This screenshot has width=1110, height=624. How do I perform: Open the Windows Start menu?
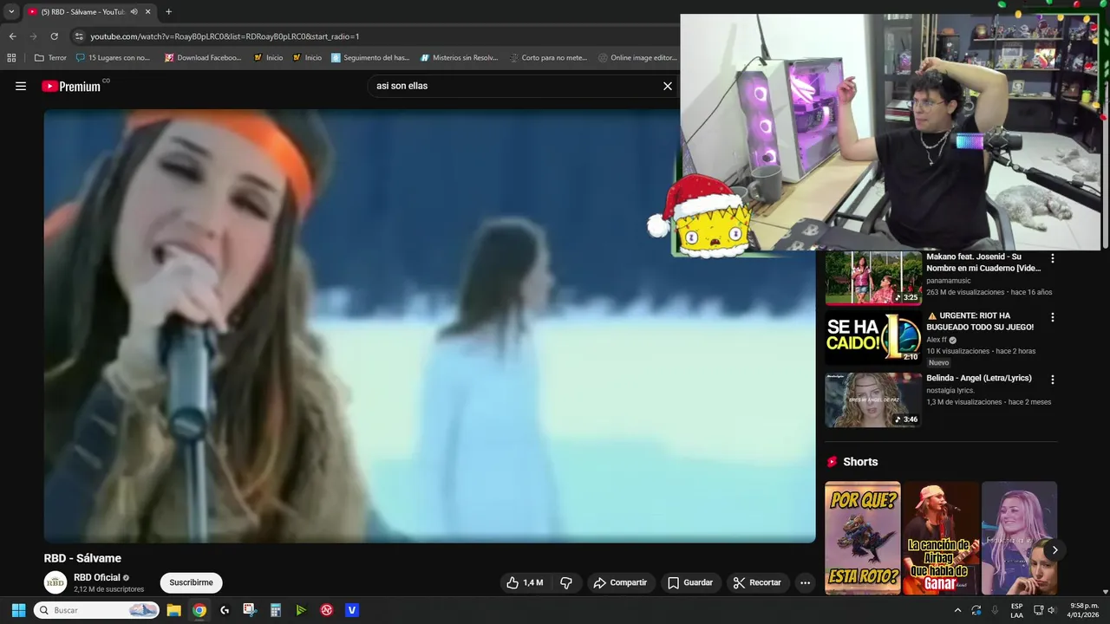[x=18, y=610]
